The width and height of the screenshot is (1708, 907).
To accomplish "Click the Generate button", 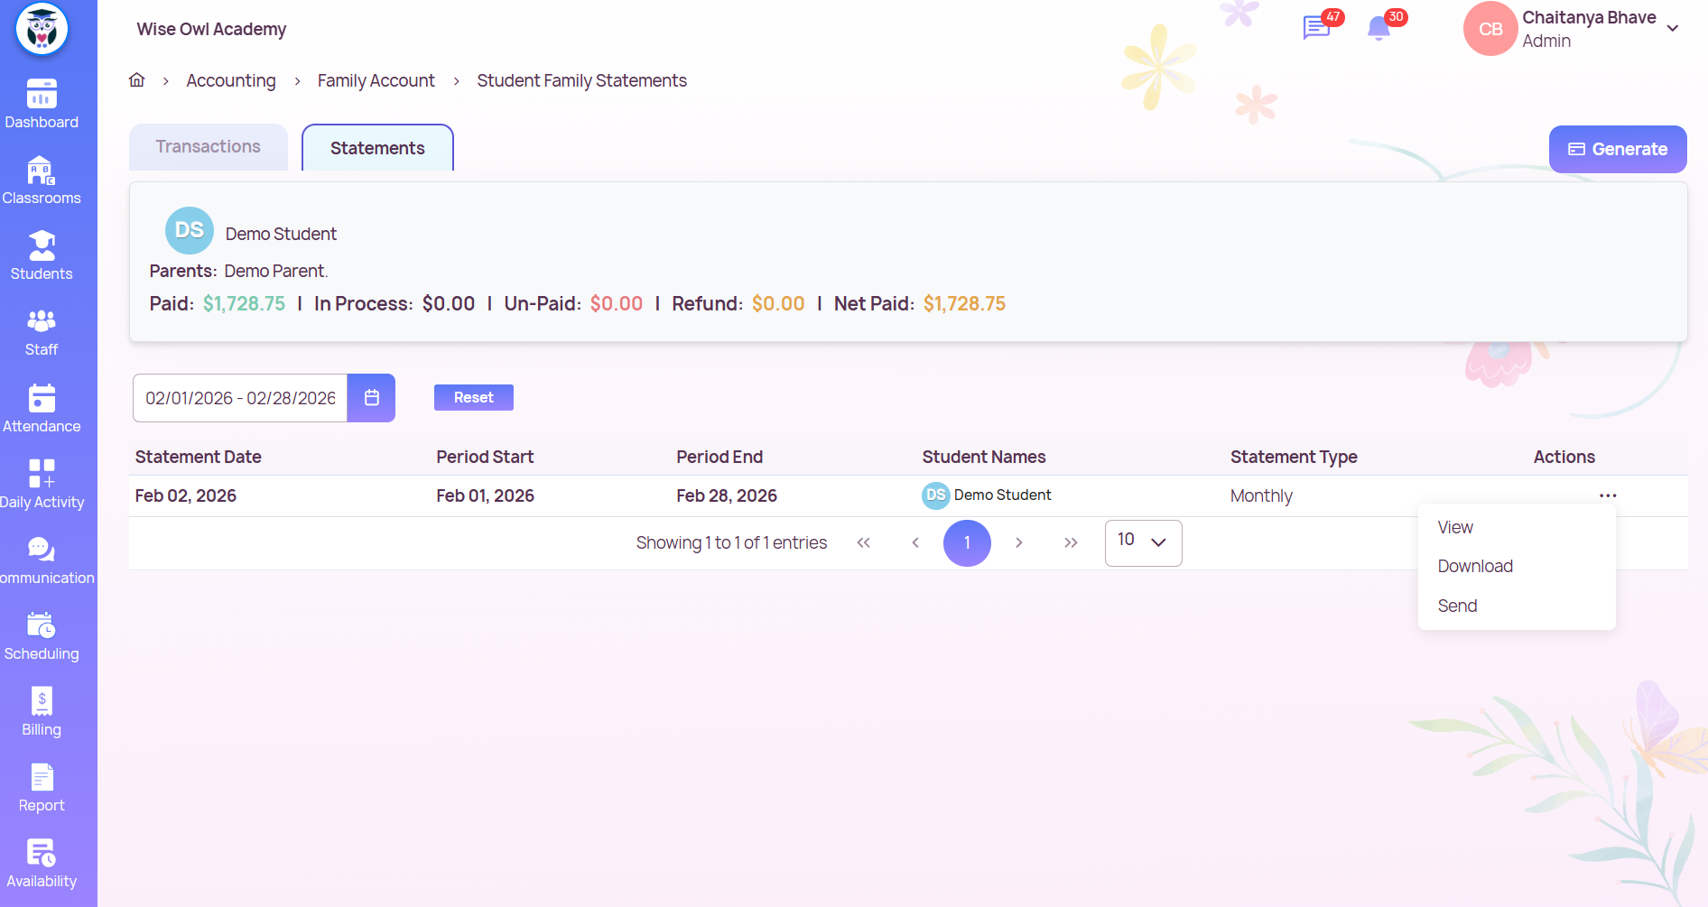I will coord(1617,149).
